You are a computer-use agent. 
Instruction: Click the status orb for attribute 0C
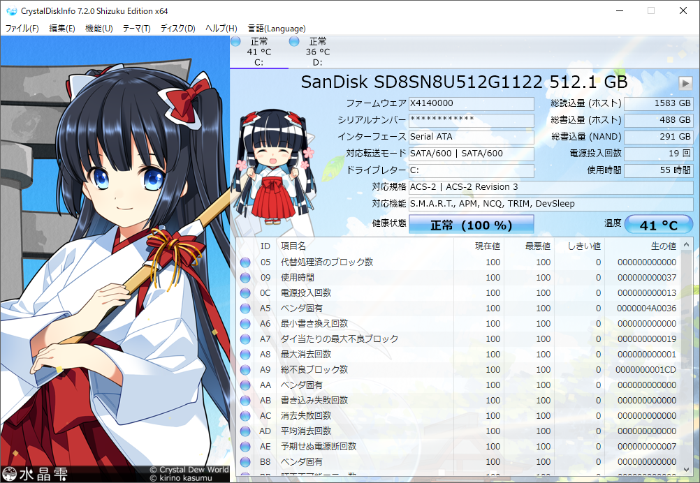pyautogui.click(x=245, y=293)
